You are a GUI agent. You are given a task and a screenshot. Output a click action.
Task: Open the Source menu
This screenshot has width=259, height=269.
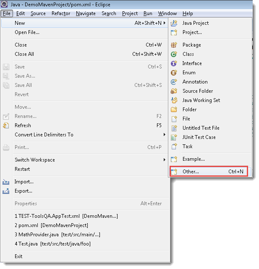click(x=39, y=13)
